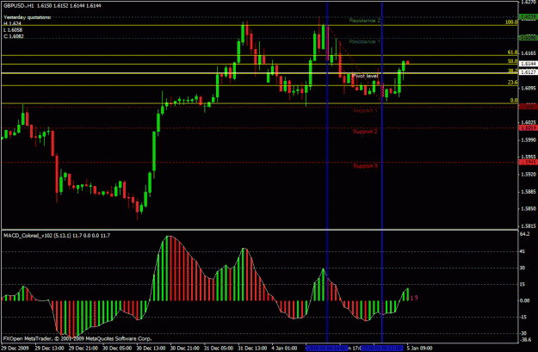Click the MACD_Colored_v102 indicator label
Screen dimensions: 538x352
pyautogui.click(x=57, y=236)
